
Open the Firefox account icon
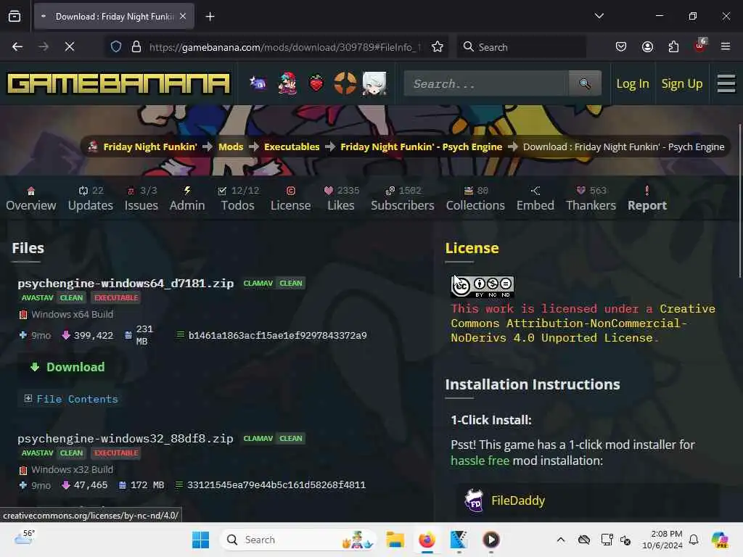(647, 46)
